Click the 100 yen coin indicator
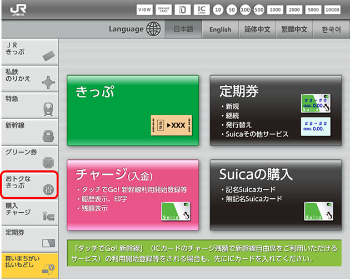The image size is (350, 279). point(246,10)
